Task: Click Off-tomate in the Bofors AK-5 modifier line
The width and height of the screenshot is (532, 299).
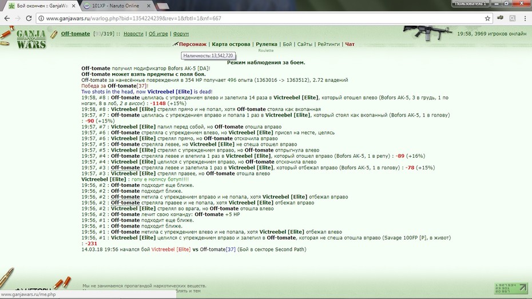Action: coord(96,68)
